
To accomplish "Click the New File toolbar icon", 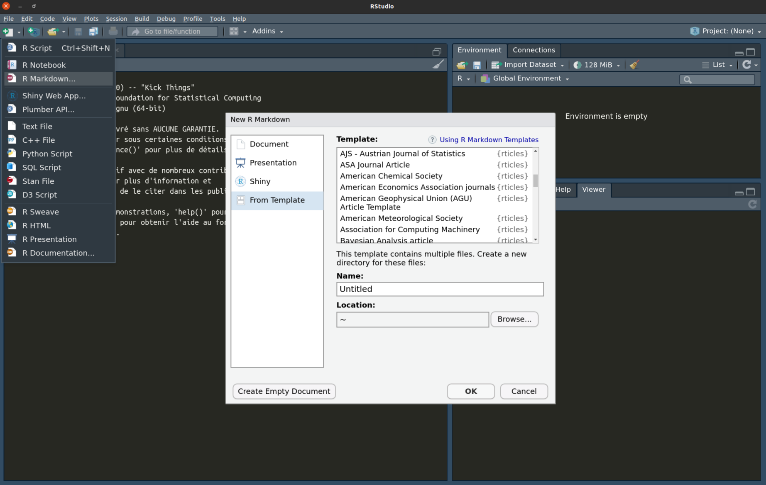I will coord(7,32).
